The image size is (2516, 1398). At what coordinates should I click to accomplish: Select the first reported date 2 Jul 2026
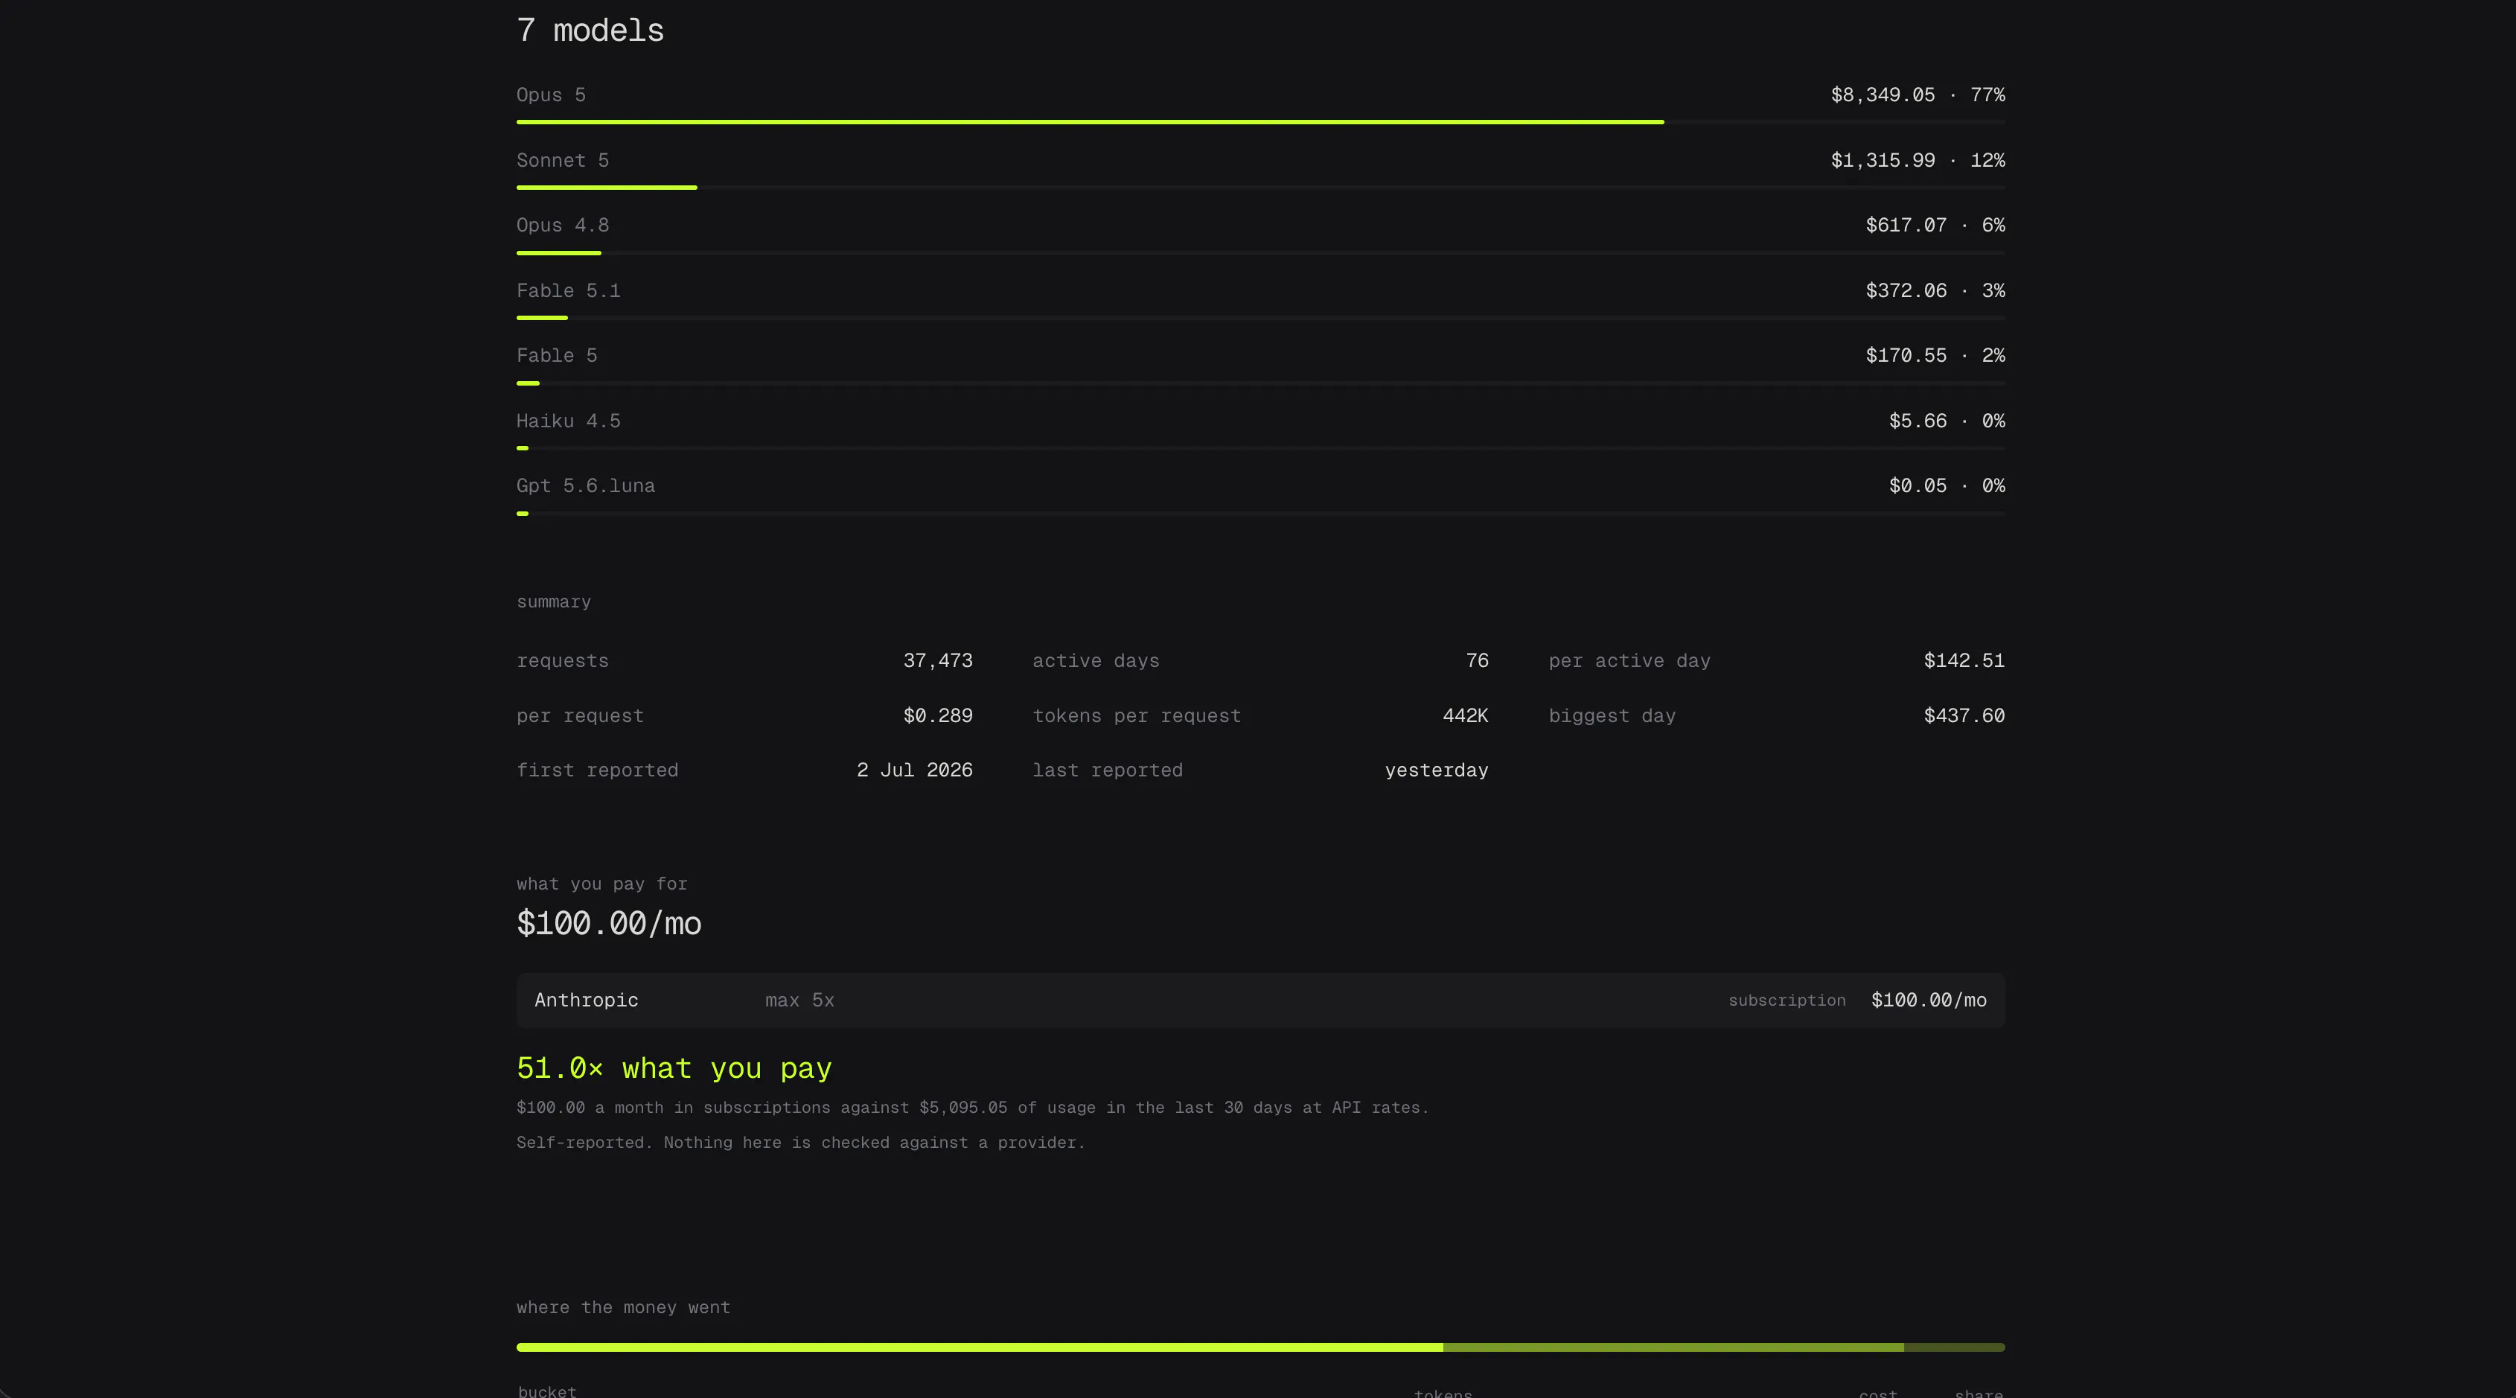tap(914, 770)
